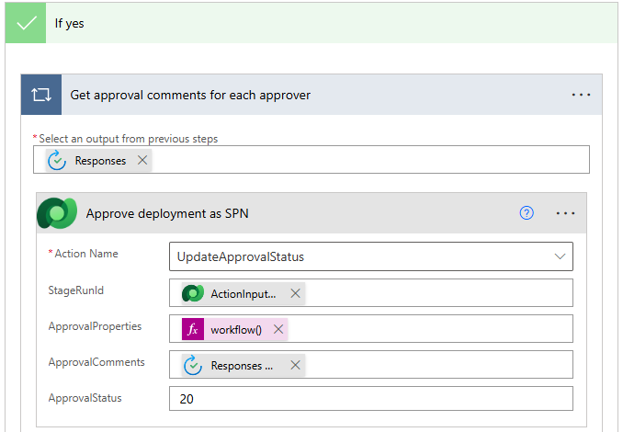This screenshot has width=623, height=432.
Task: Click the loop icon on Get approval comments
Action: pyautogui.click(x=41, y=95)
